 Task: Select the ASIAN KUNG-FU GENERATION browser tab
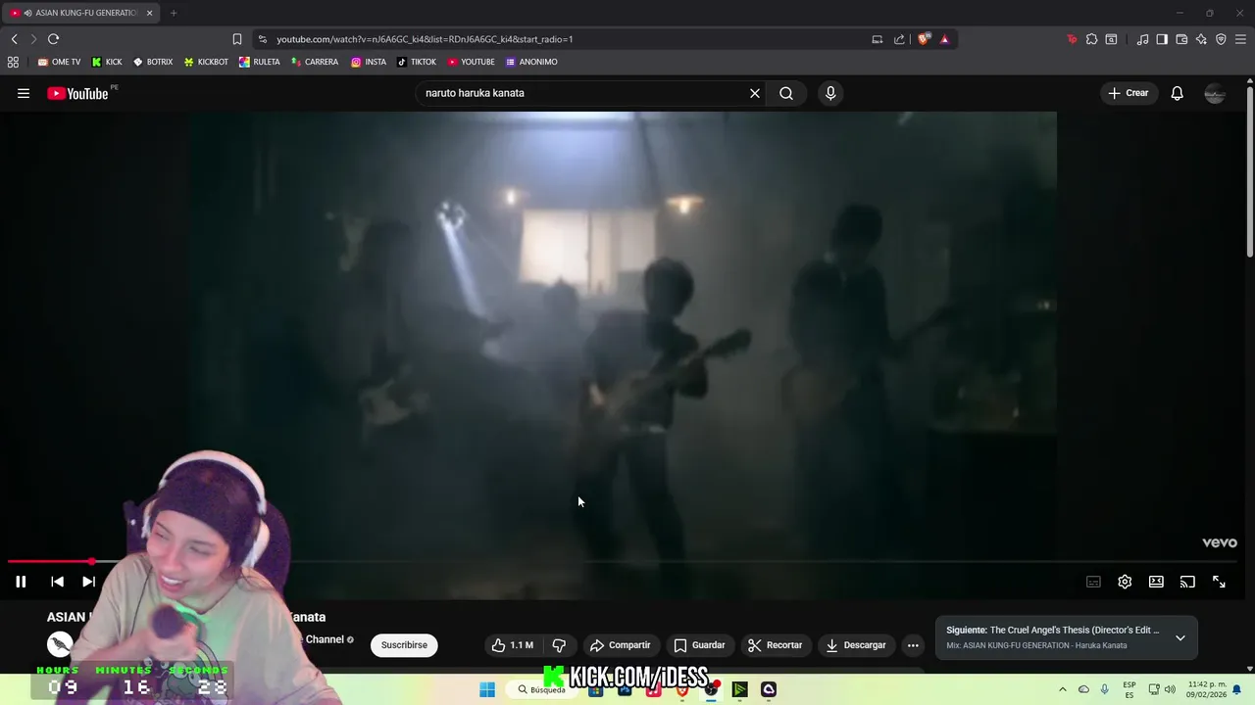[x=80, y=13]
